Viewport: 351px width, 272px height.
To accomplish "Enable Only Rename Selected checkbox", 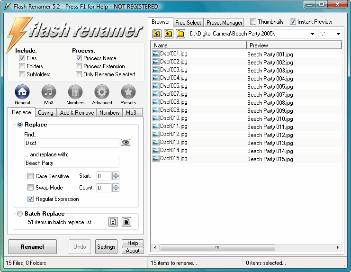I will 79,74.
